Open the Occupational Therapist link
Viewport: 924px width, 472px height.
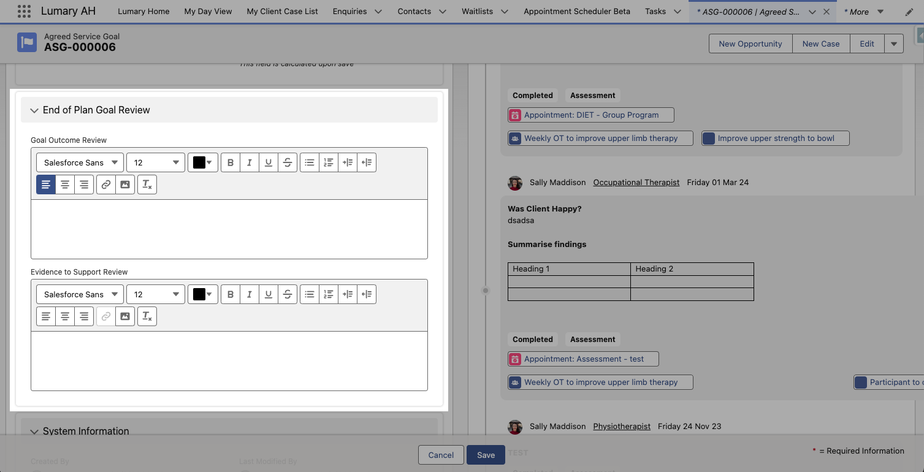636,182
